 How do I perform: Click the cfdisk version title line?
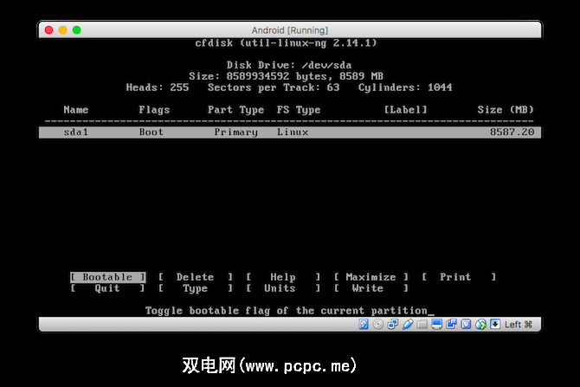click(286, 43)
